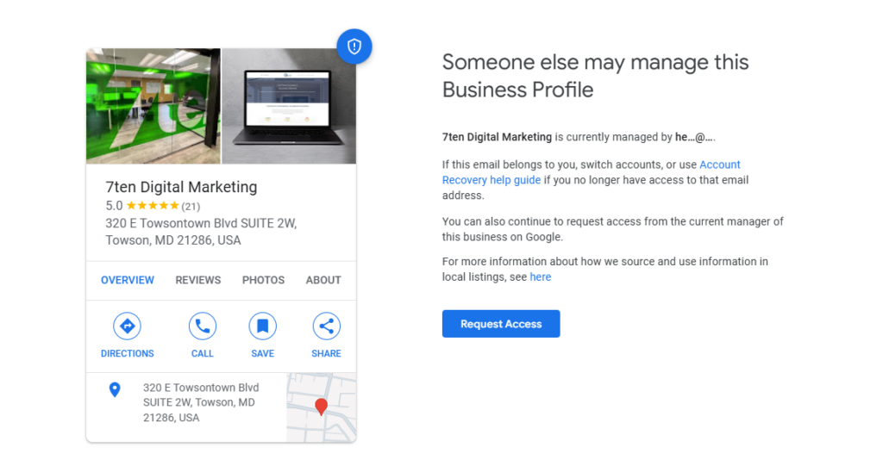The image size is (883, 466).
Task: Click the CALL label
Action: coord(202,353)
